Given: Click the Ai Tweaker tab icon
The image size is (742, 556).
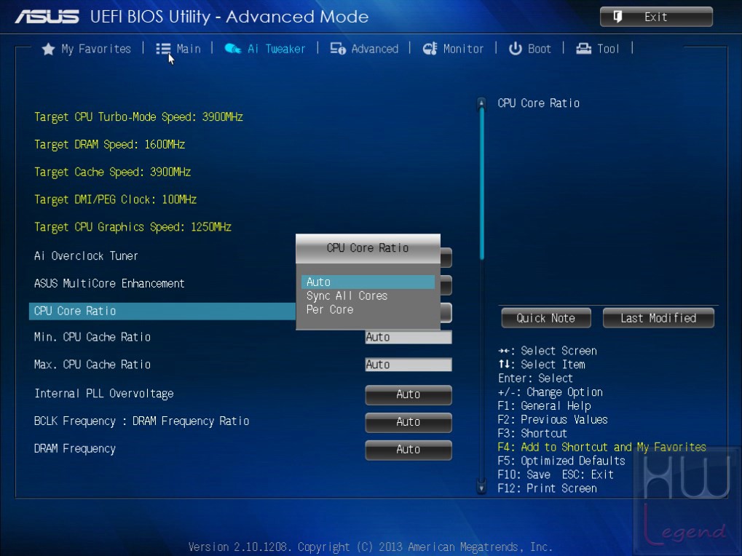Looking at the screenshot, I should click(x=233, y=49).
